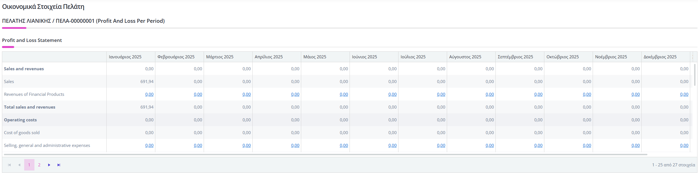Switch to page 2 in the pager
This screenshot has height=173, width=698.
click(x=39, y=165)
